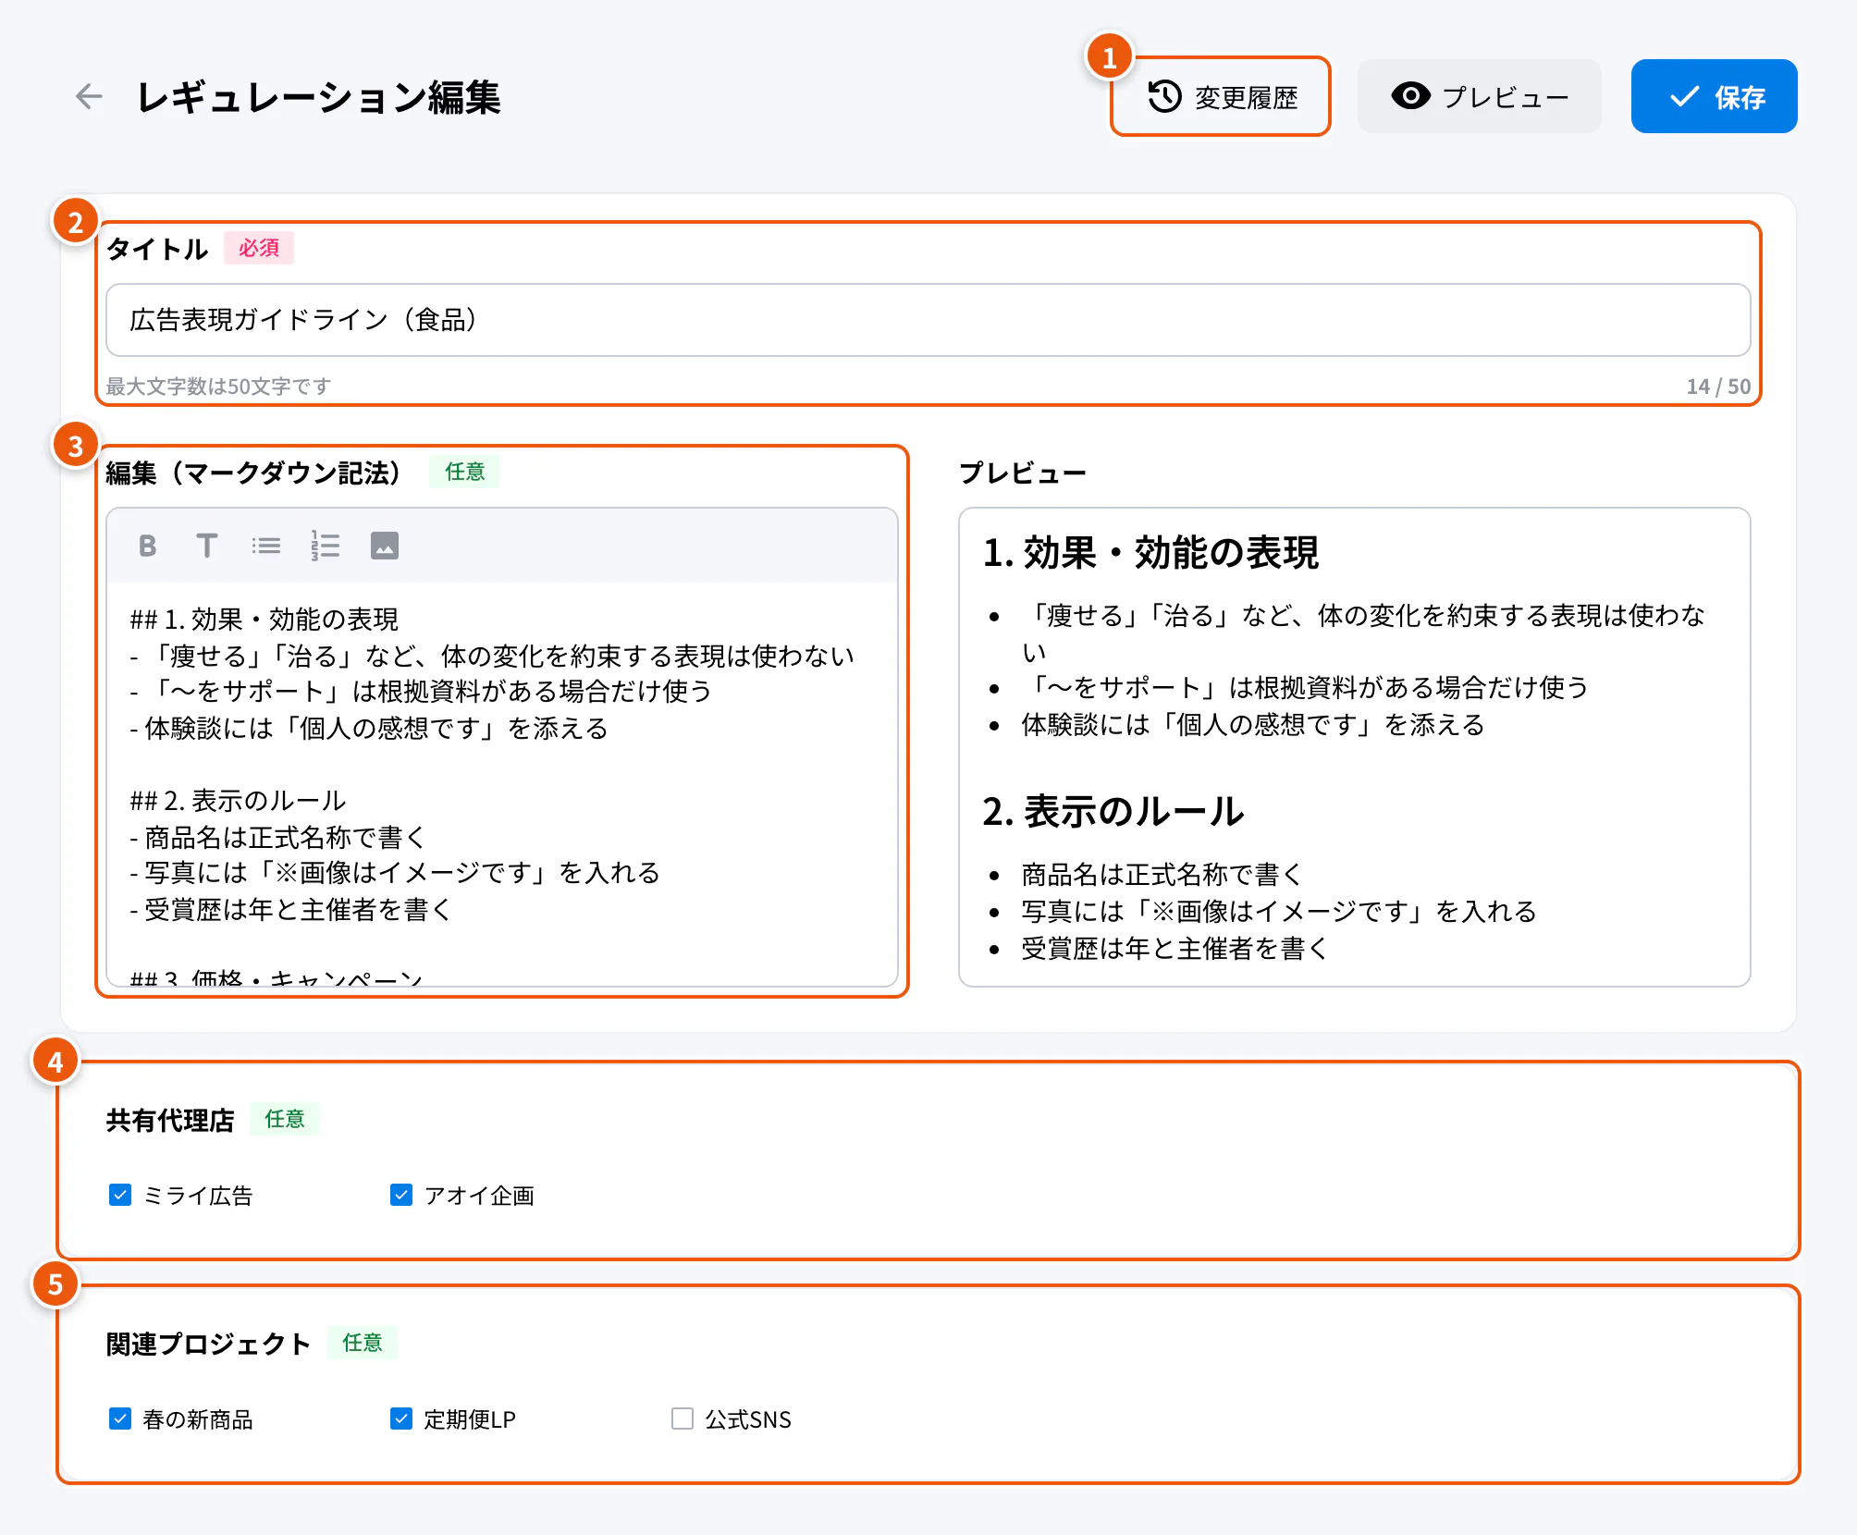Click preview heading 1. 効果・効能の表現
The width and height of the screenshot is (1857, 1535).
click(1150, 553)
